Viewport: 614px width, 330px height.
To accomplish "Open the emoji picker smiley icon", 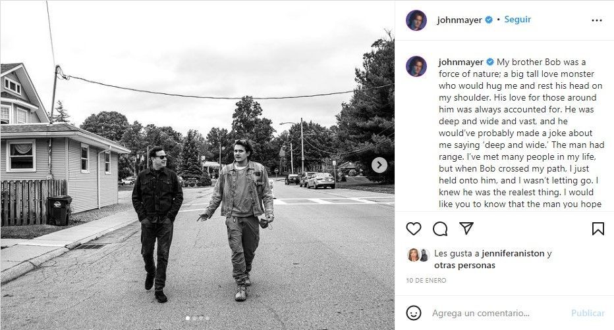I will [414, 313].
